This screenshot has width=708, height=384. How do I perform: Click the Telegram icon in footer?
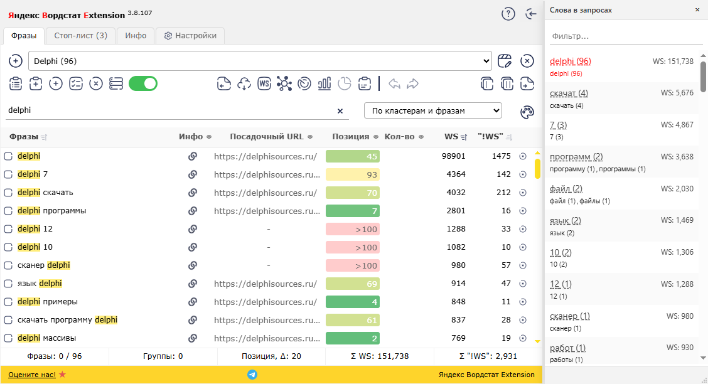click(x=252, y=375)
